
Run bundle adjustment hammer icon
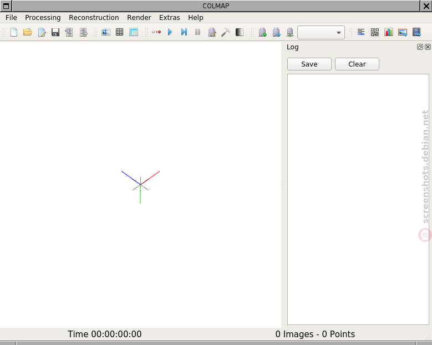tap(226, 32)
